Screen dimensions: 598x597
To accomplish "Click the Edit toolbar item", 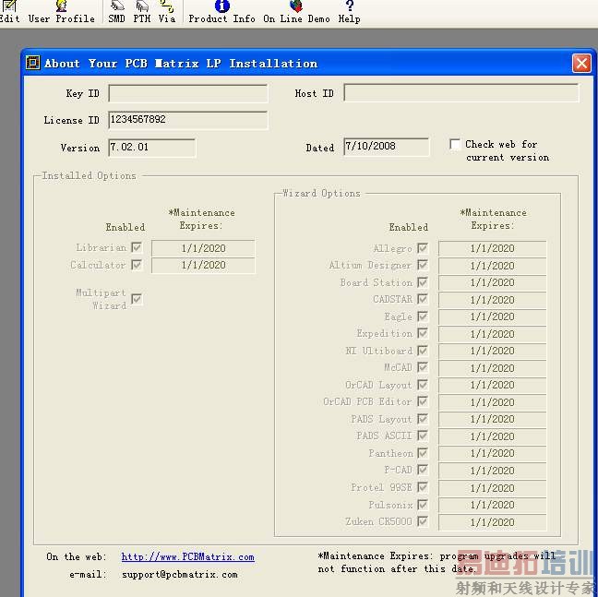I will point(9,12).
